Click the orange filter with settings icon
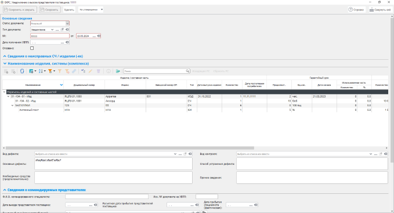This screenshot has height=213, width=394. tap(51, 71)
